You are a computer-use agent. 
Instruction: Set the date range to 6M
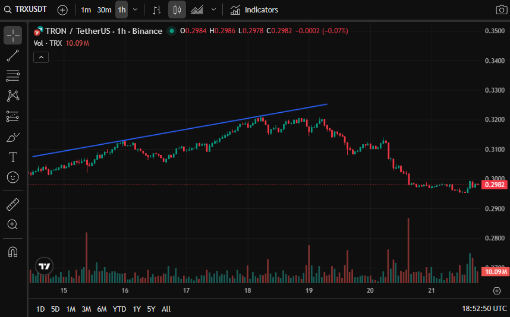pos(102,309)
